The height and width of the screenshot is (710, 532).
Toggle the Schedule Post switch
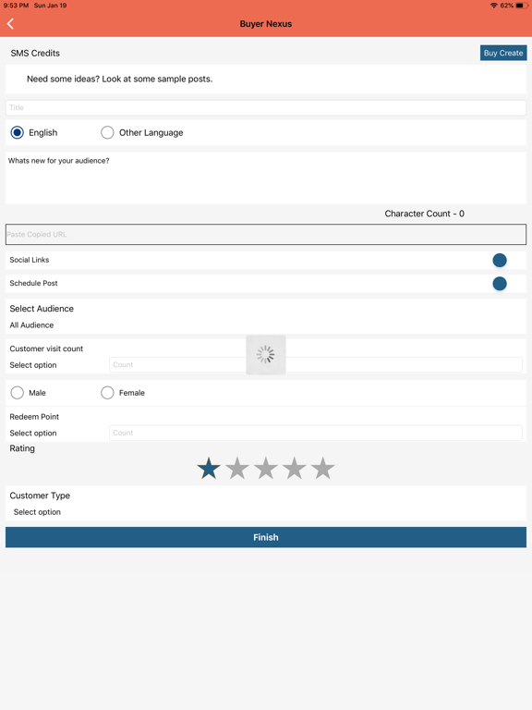(x=500, y=284)
